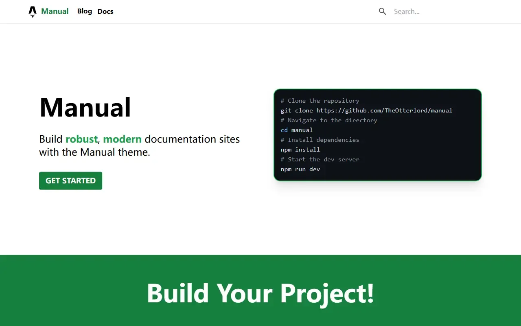Viewport: 521px width, 326px height.
Task: Click the "Build Your Project!" banner heading
Action: [x=260, y=293]
